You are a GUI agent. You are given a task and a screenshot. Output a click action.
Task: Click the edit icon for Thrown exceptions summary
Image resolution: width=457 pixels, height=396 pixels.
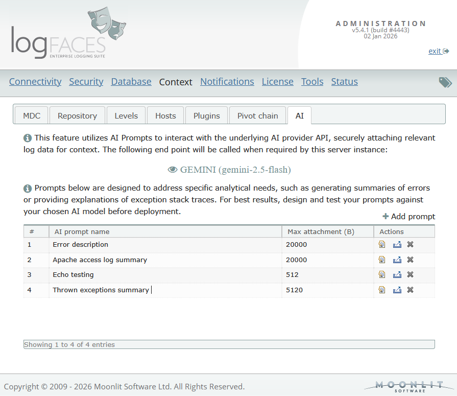[381, 290]
